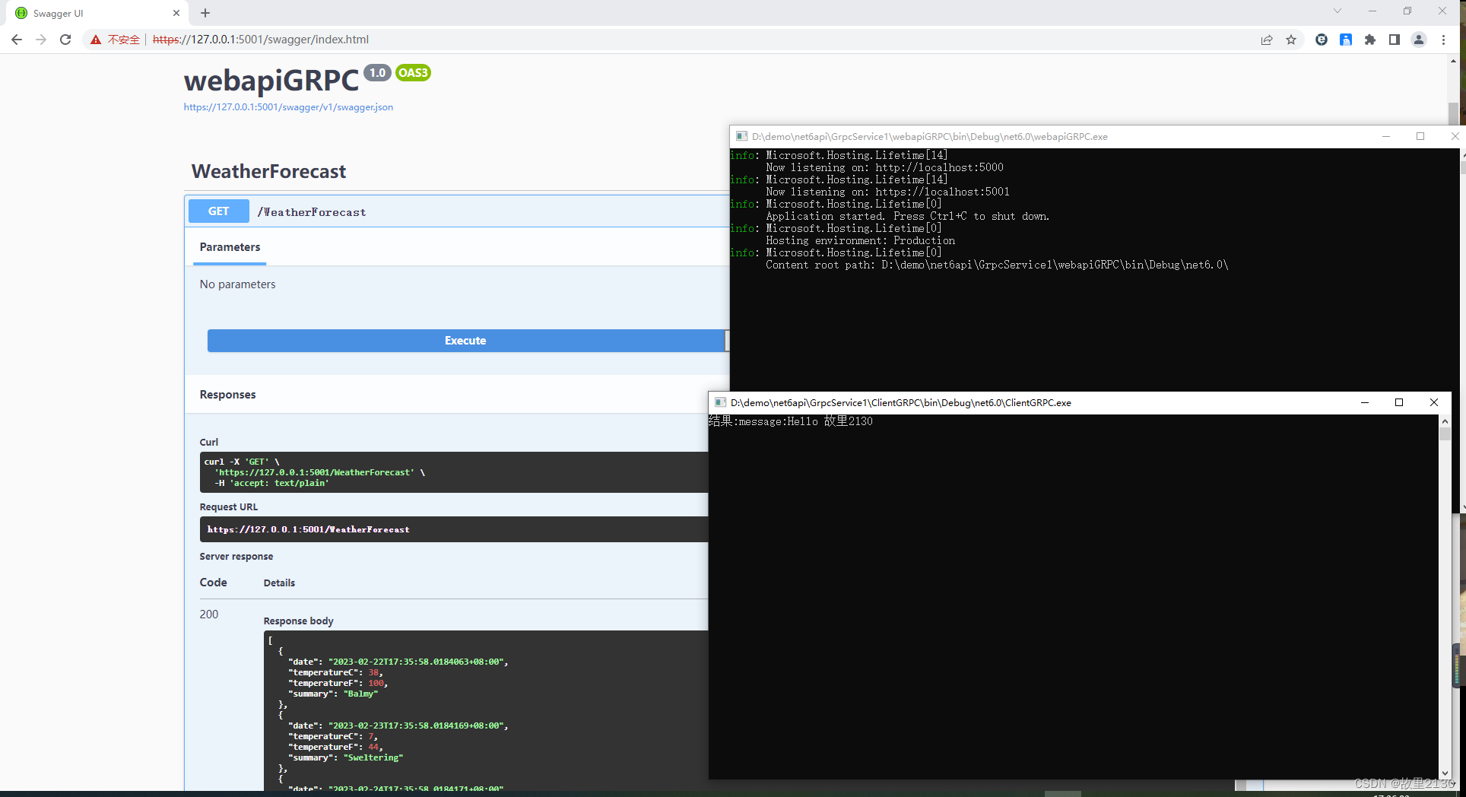The height and width of the screenshot is (797, 1466).
Task: Click the browser profile avatar
Action: click(x=1419, y=40)
